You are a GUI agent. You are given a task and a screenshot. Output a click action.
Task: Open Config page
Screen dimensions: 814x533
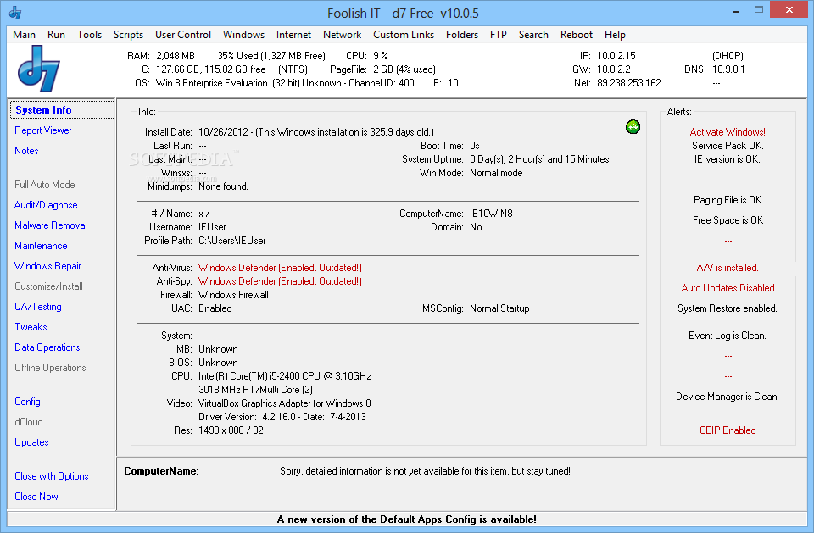point(27,401)
